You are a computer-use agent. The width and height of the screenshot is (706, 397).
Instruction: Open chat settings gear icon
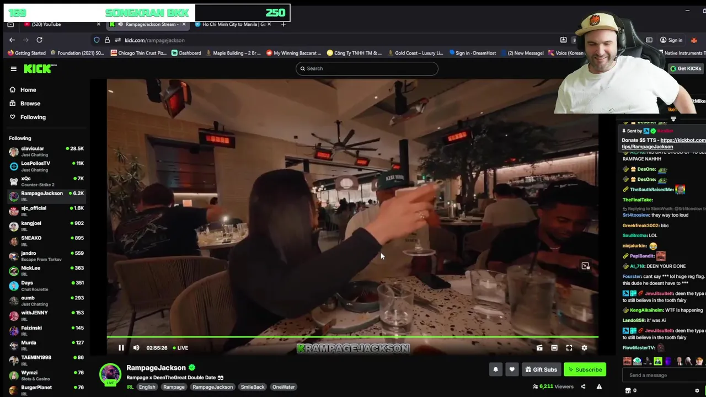697,391
